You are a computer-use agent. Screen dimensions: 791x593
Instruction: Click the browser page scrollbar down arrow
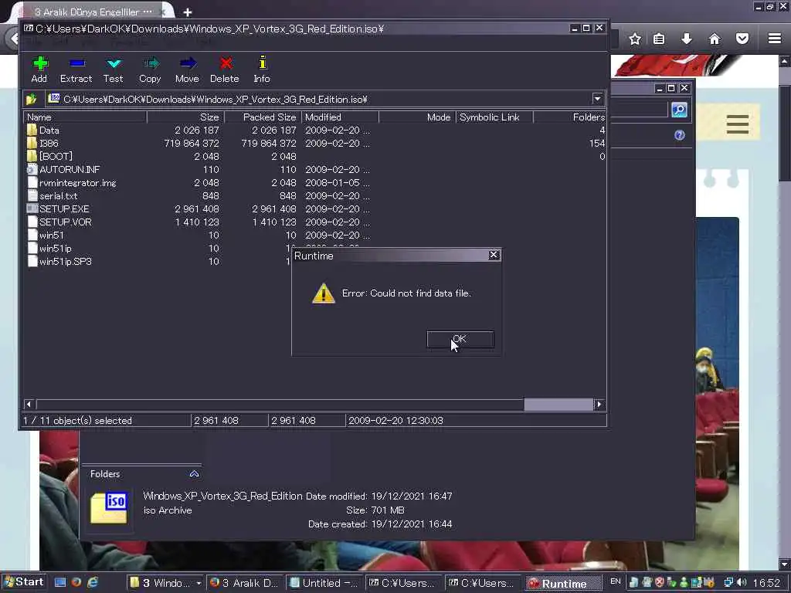785,564
